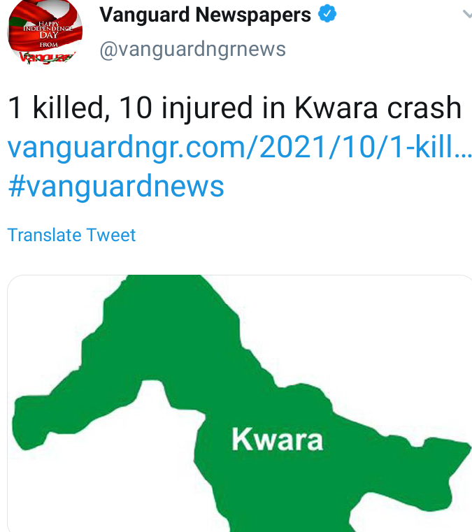Viewport: 472px width, 532px height.
Task: Click Translate Tweet
Action: point(71,235)
